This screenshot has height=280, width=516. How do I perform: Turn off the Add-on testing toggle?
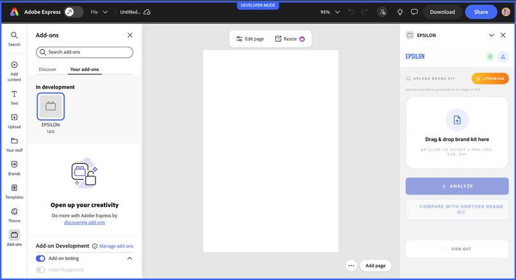[x=40, y=258]
